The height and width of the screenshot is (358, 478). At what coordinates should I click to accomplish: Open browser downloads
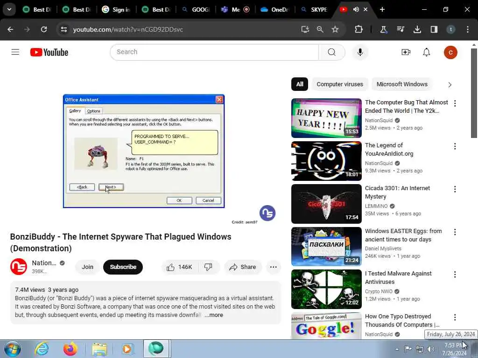[x=417, y=29]
